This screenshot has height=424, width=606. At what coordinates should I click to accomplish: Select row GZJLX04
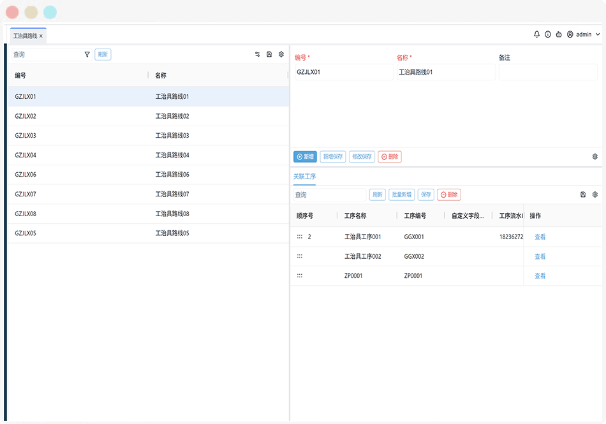click(149, 155)
